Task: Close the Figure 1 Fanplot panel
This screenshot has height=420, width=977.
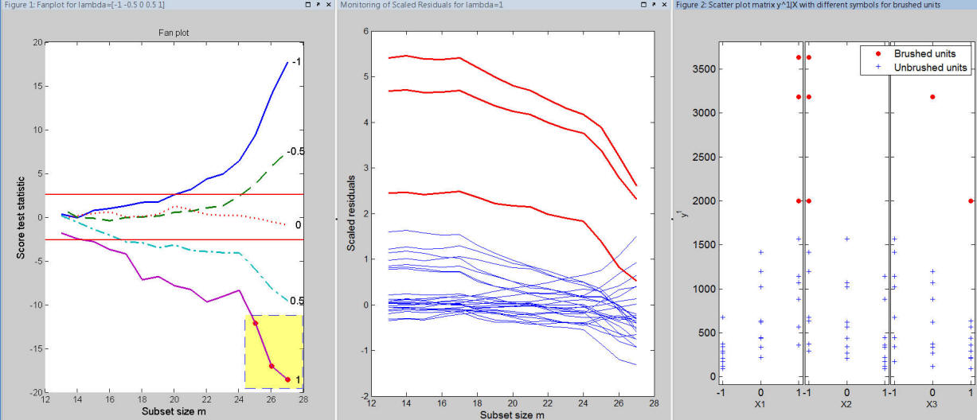Action: (329, 5)
